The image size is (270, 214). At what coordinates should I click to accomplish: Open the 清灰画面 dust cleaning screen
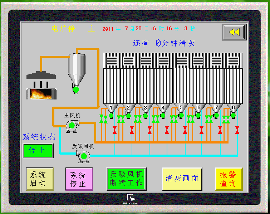(x=182, y=179)
